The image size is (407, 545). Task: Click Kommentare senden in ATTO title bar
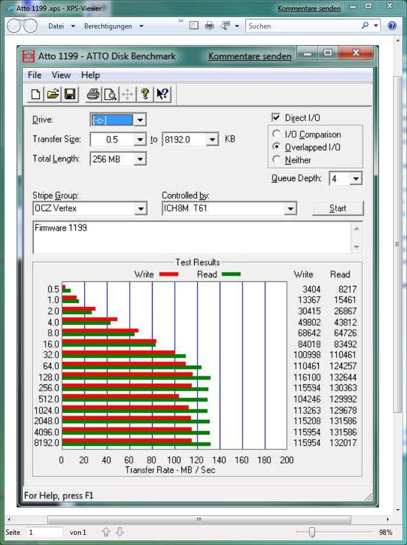[250, 56]
